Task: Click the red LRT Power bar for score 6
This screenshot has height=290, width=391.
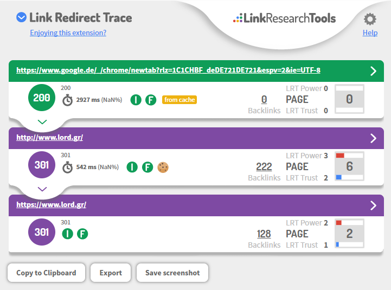Action: coord(340,156)
